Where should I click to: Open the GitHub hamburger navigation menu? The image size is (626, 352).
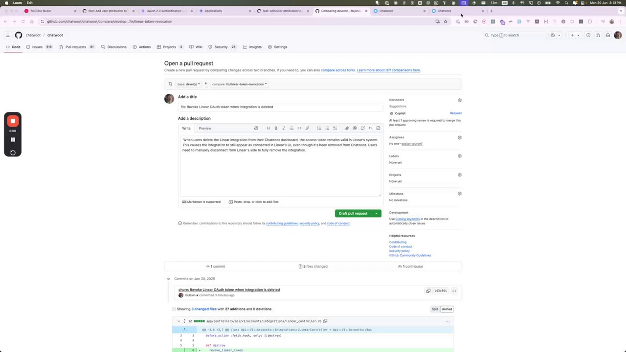pyautogui.click(x=7, y=35)
